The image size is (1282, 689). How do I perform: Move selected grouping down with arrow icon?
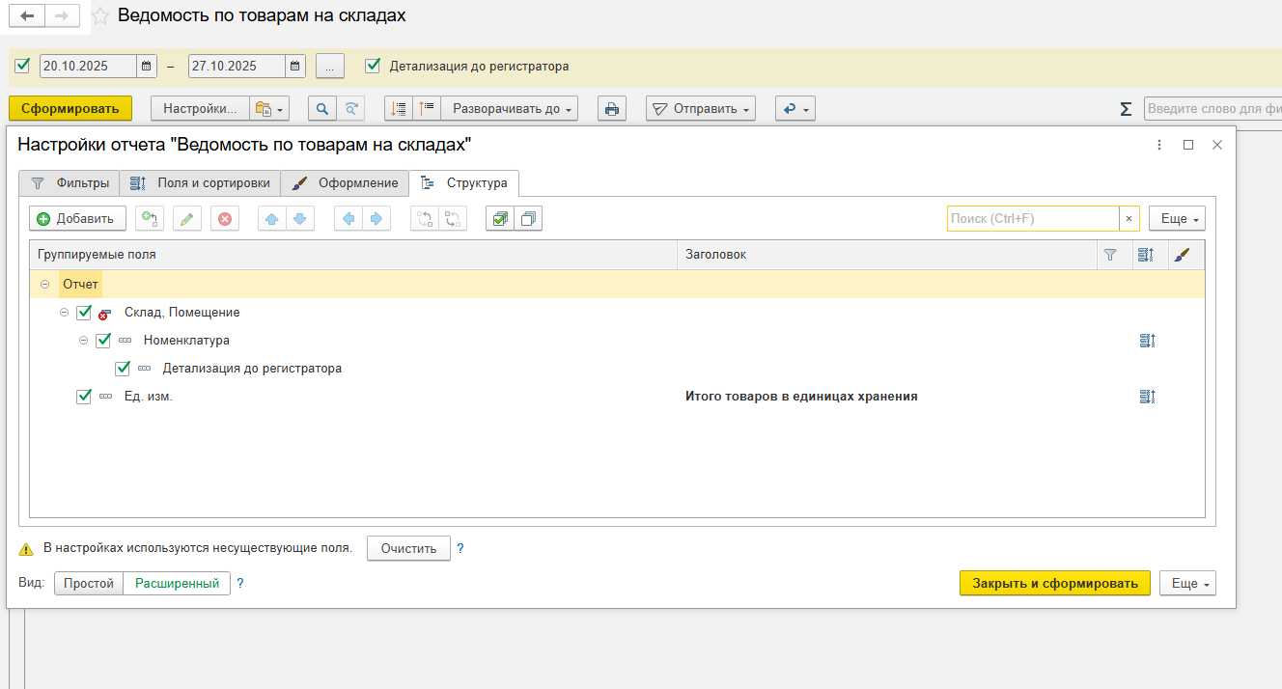[299, 219]
